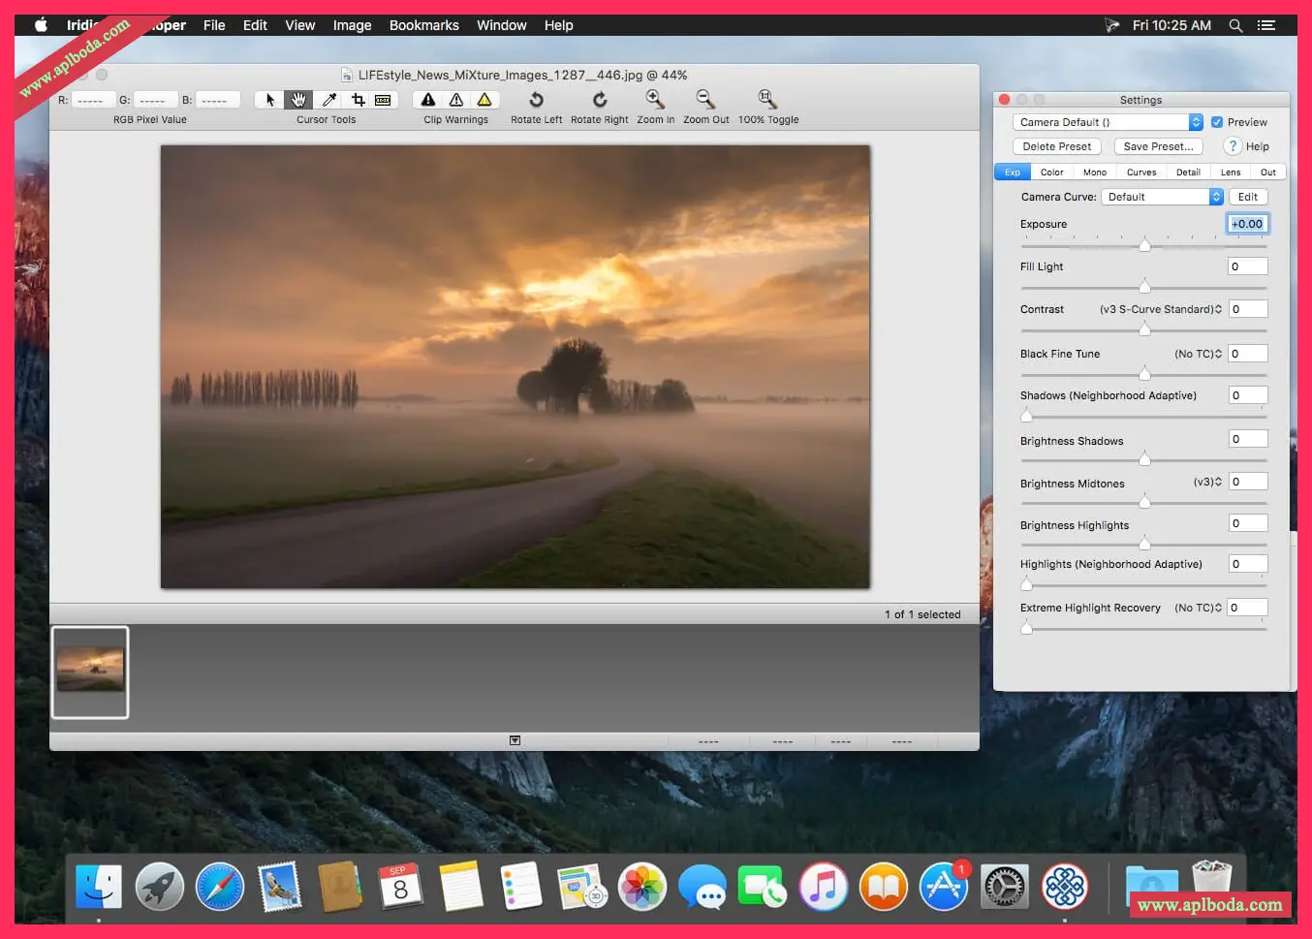Click the Save Preset... button
This screenshot has height=939, width=1312.
click(1158, 146)
